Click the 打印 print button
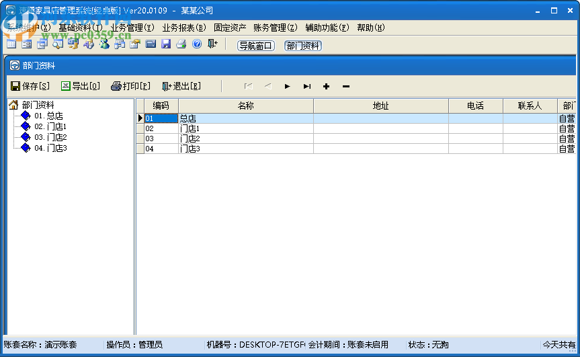The height and width of the screenshot is (357, 580). [130, 86]
